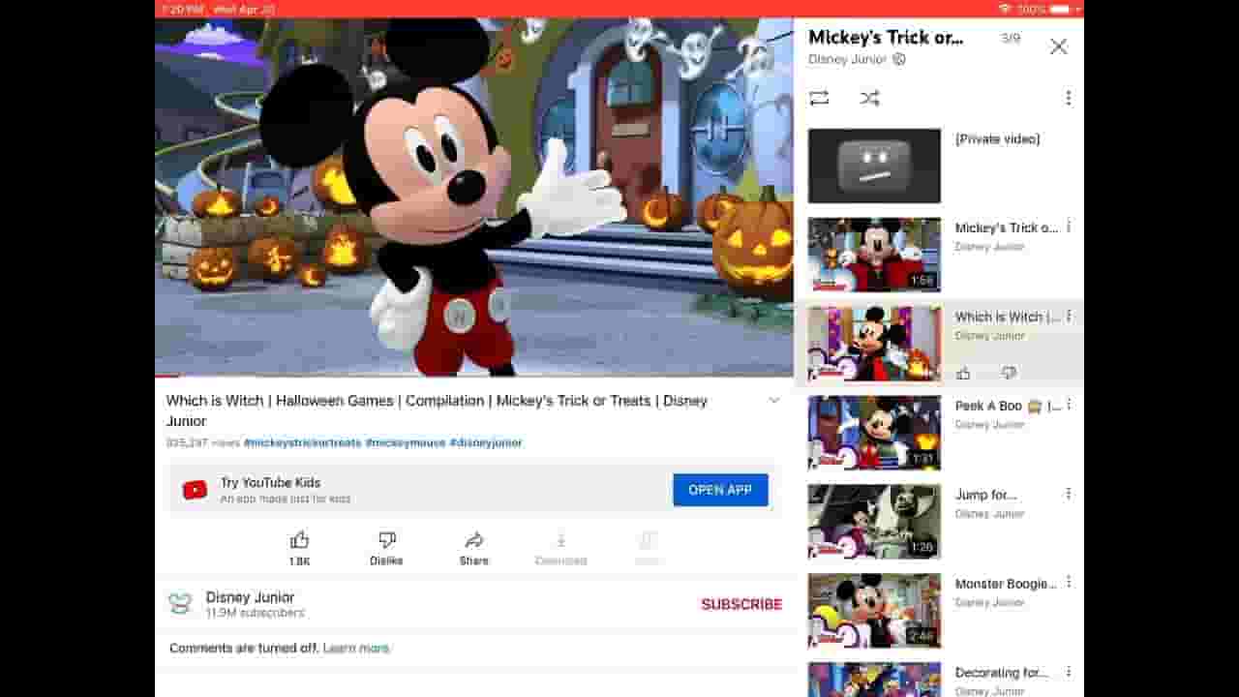This screenshot has width=1239, height=697.
Task: Click the Wi-Fi status icon
Action: tap(1005, 9)
